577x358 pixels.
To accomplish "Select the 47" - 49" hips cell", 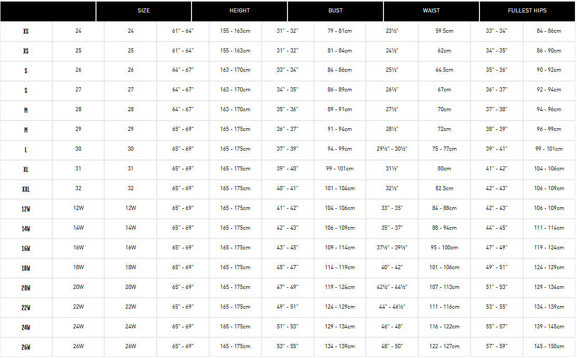I will 497,247.
